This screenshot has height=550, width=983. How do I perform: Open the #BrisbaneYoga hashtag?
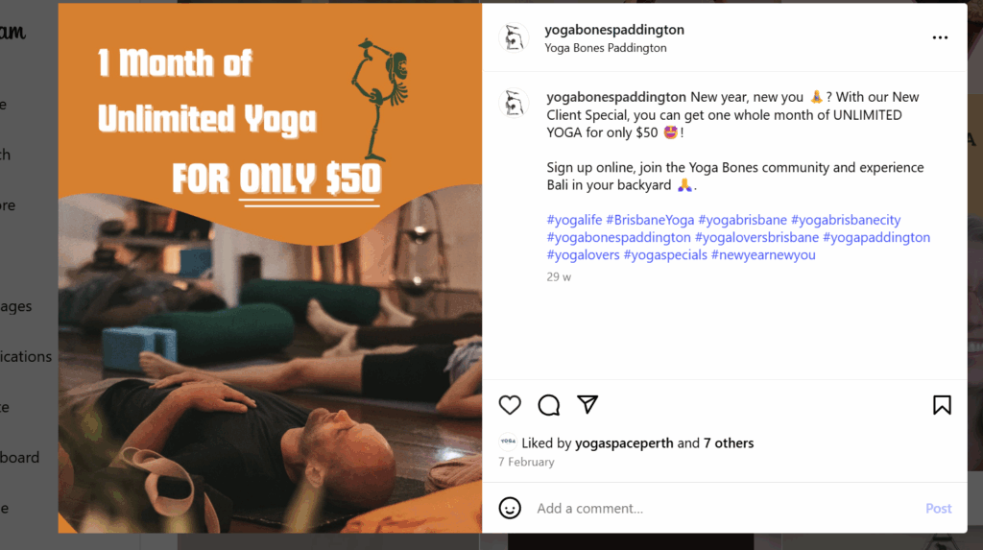(x=650, y=220)
